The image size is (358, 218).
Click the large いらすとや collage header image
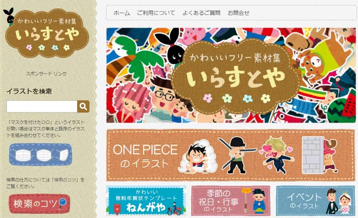pos(231,75)
